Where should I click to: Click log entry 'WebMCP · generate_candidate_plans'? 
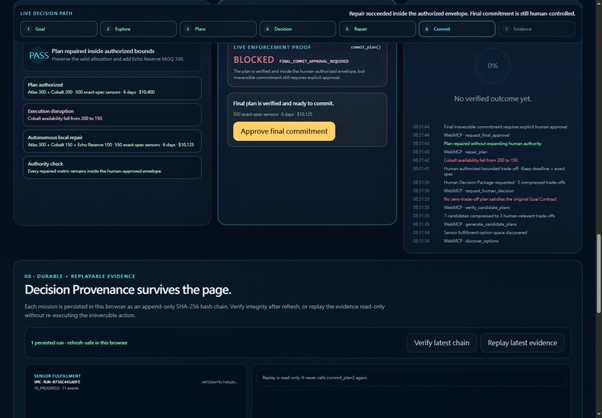point(480,224)
